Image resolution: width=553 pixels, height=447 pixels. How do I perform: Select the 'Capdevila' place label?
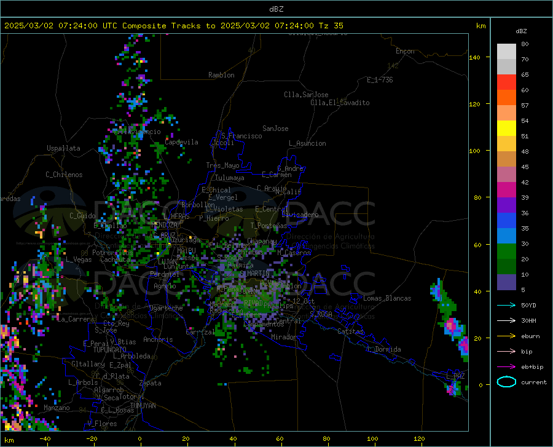coord(181,142)
